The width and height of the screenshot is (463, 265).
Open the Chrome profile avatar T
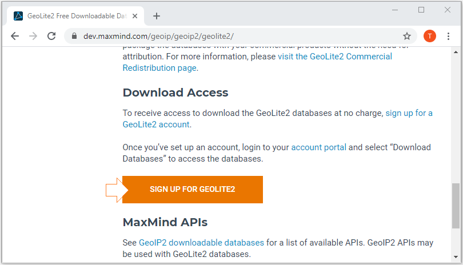[x=430, y=36]
